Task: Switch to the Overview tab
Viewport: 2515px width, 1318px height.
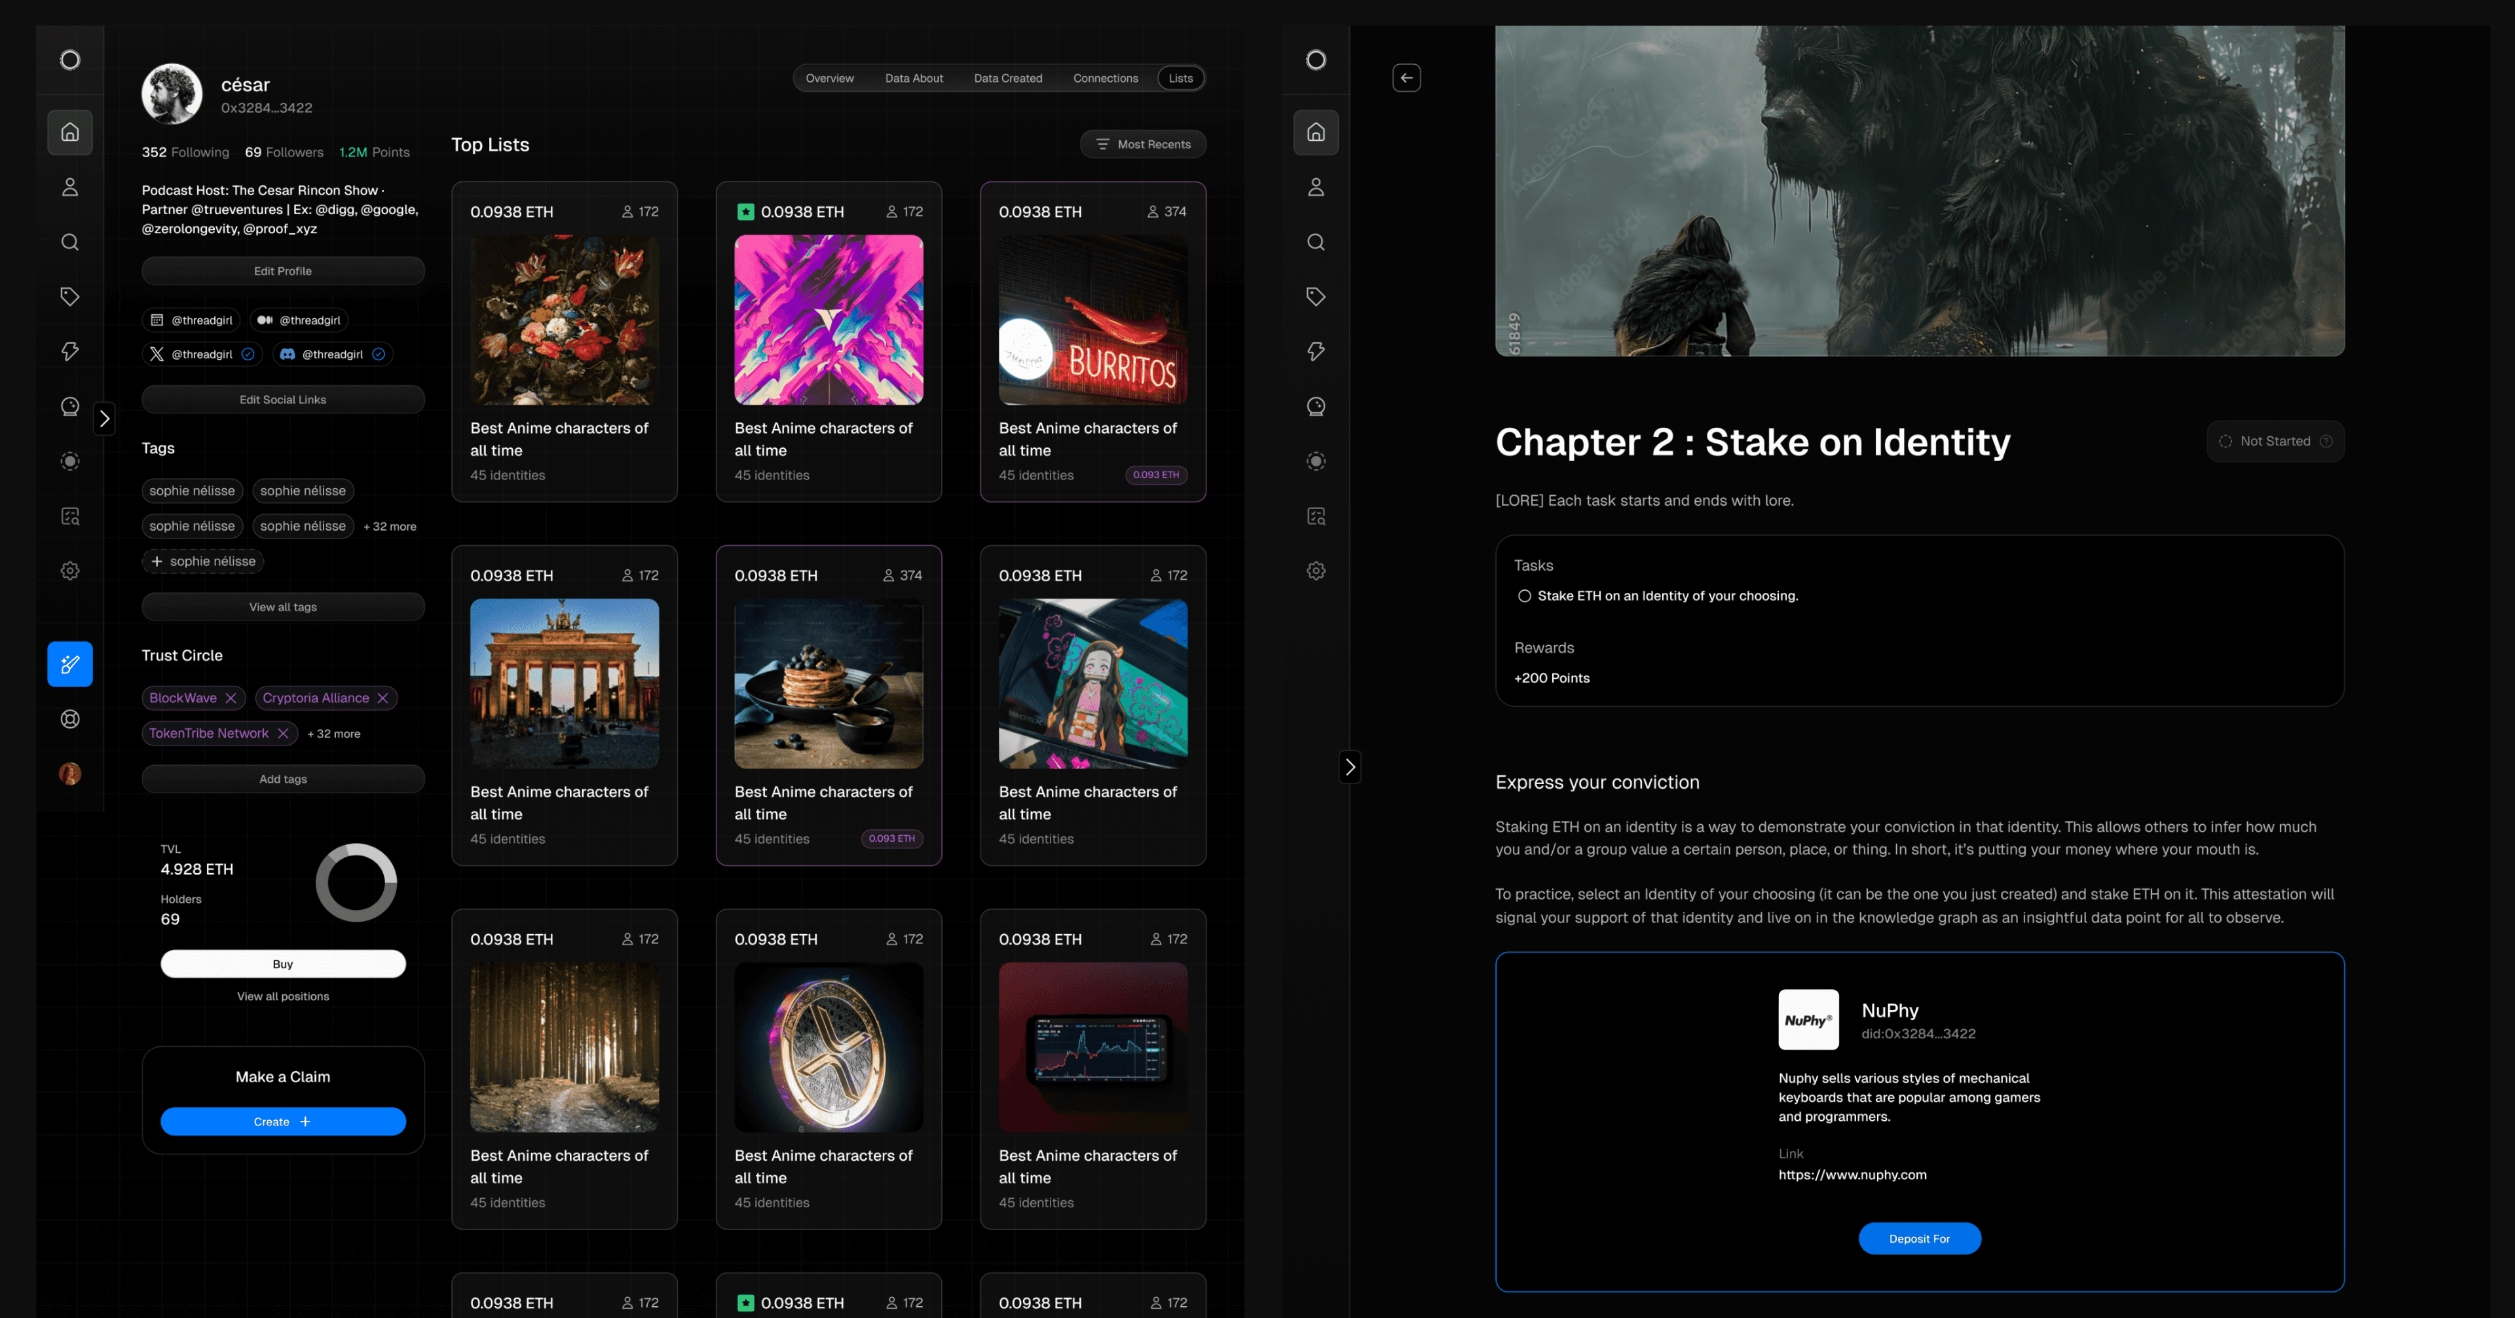Action: (x=829, y=78)
